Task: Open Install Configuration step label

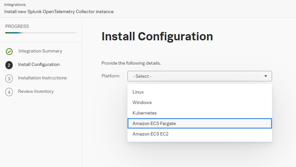Action: [39, 64]
